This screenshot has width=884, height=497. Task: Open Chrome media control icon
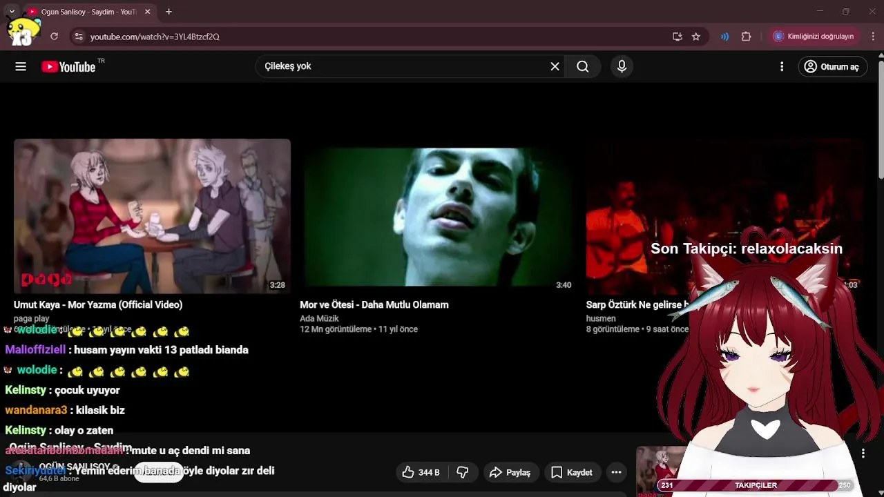click(724, 37)
